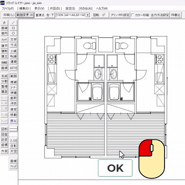Select the 文字 (text) tool
The width and height of the screenshot is (185, 185).
[13, 39]
